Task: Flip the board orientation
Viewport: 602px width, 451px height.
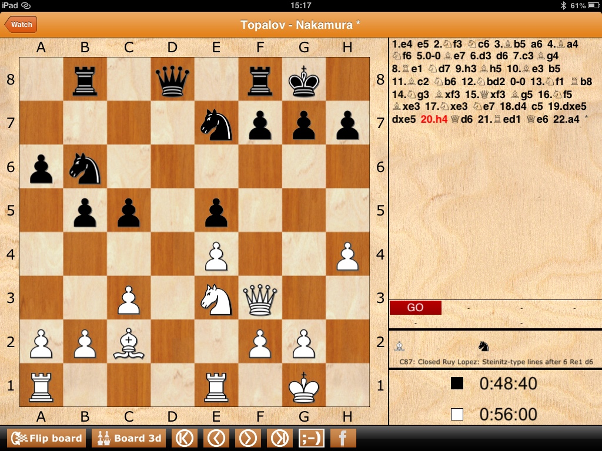Action: 46,438
